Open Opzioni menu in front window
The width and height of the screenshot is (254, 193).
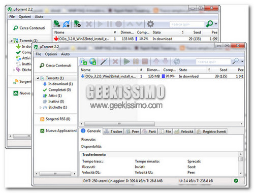[x=51, y=54]
